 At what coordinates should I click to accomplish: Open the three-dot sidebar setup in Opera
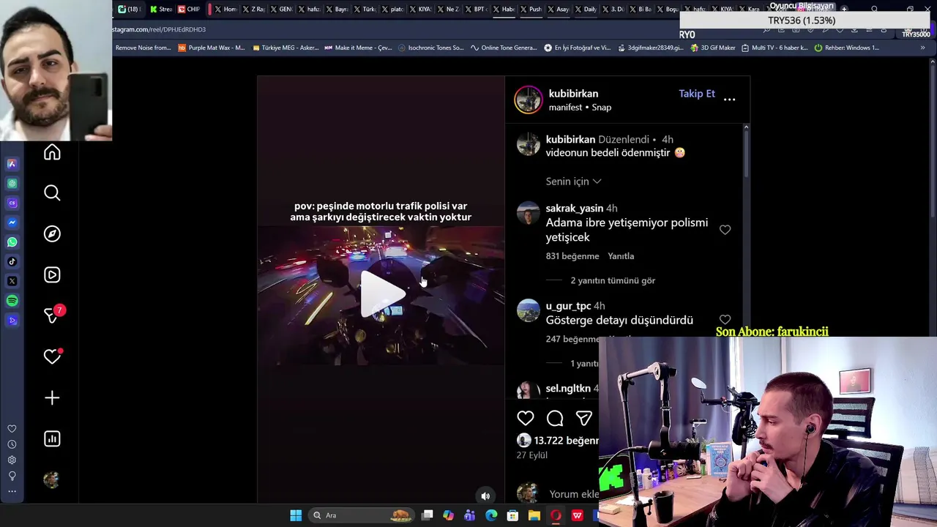click(12, 492)
